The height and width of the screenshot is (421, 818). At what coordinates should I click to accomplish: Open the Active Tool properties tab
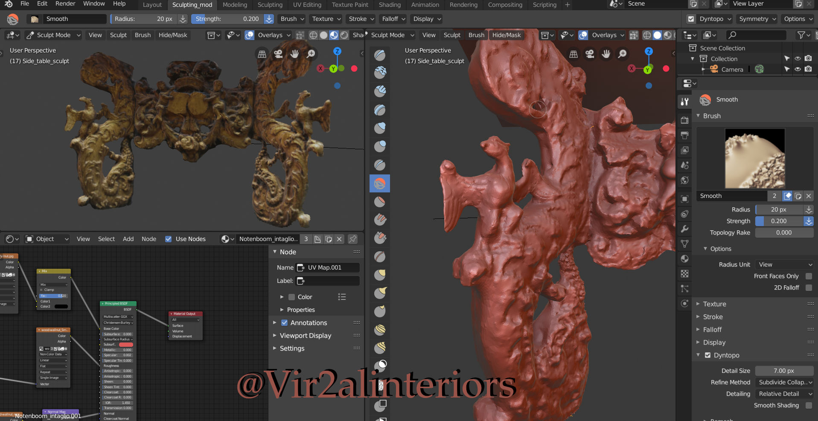point(684,102)
